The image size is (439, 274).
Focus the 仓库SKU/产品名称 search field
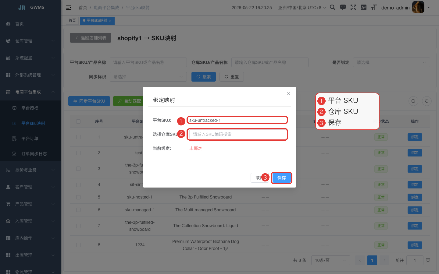pos(270,62)
